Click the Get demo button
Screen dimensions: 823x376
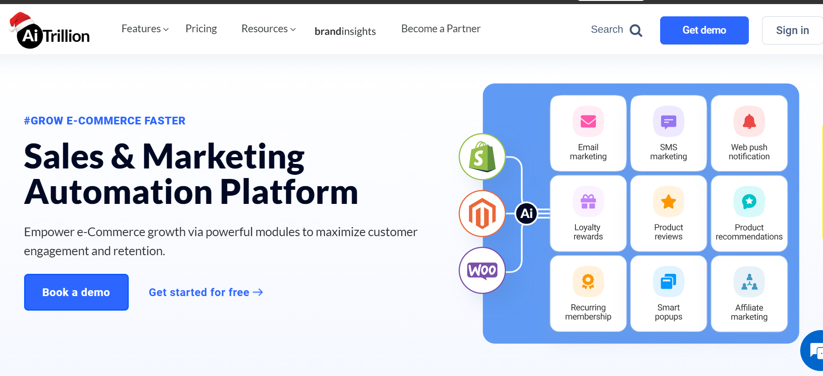pos(704,30)
